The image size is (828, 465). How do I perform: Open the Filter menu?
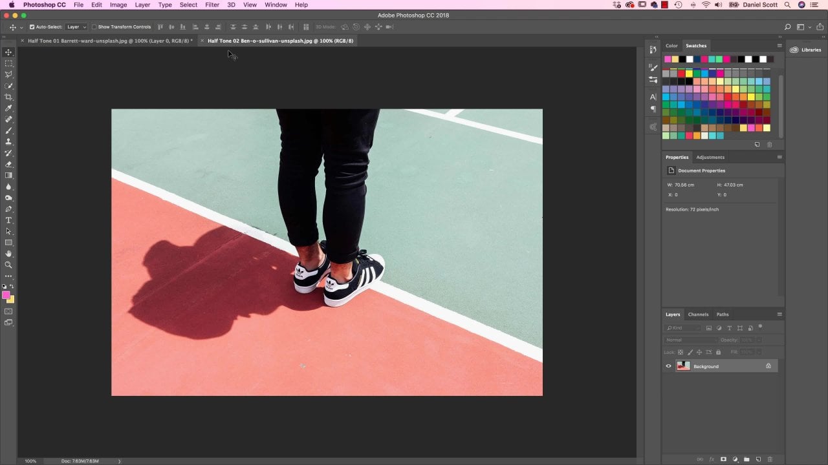click(x=212, y=5)
